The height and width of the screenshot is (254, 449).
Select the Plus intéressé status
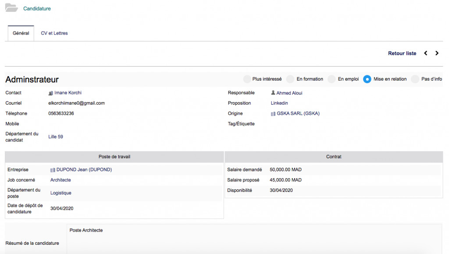pyautogui.click(x=247, y=79)
